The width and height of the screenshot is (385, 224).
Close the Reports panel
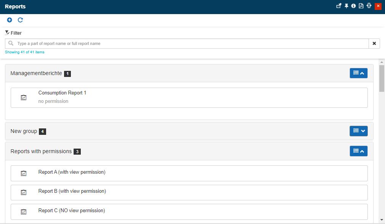click(378, 6)
